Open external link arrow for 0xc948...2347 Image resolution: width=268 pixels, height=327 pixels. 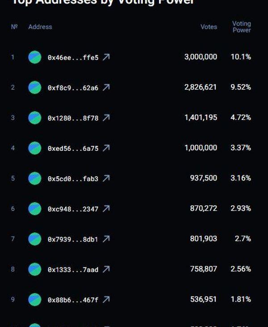tap(106, 208)
